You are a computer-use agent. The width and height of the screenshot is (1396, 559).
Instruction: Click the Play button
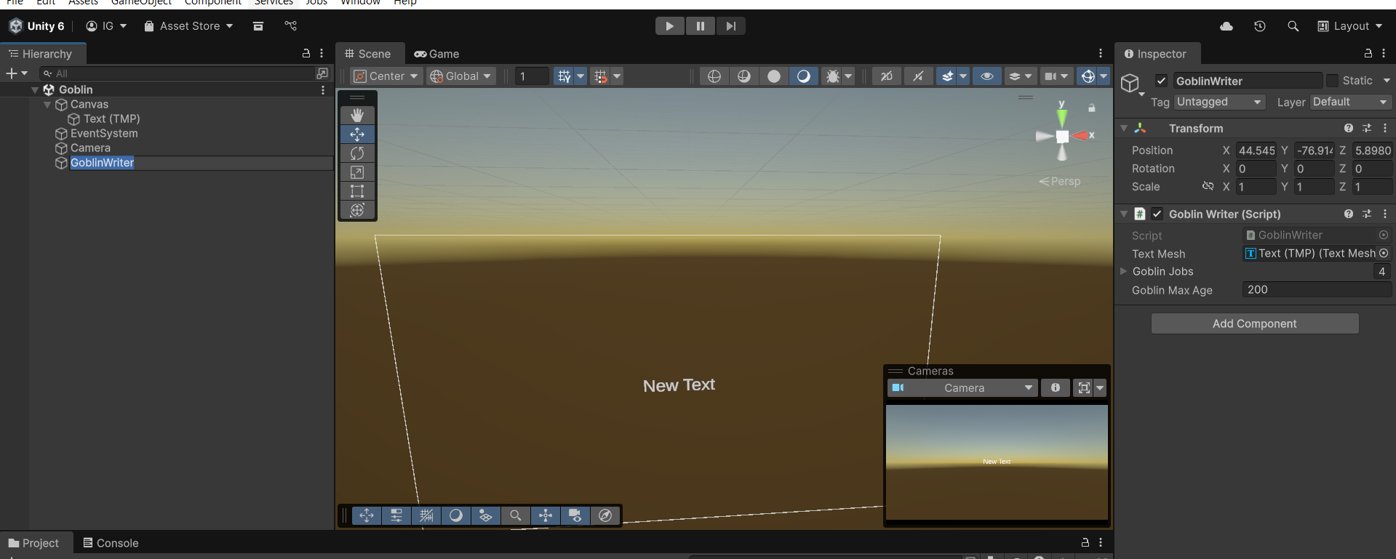pyautogui.click(x=669, y=26)
